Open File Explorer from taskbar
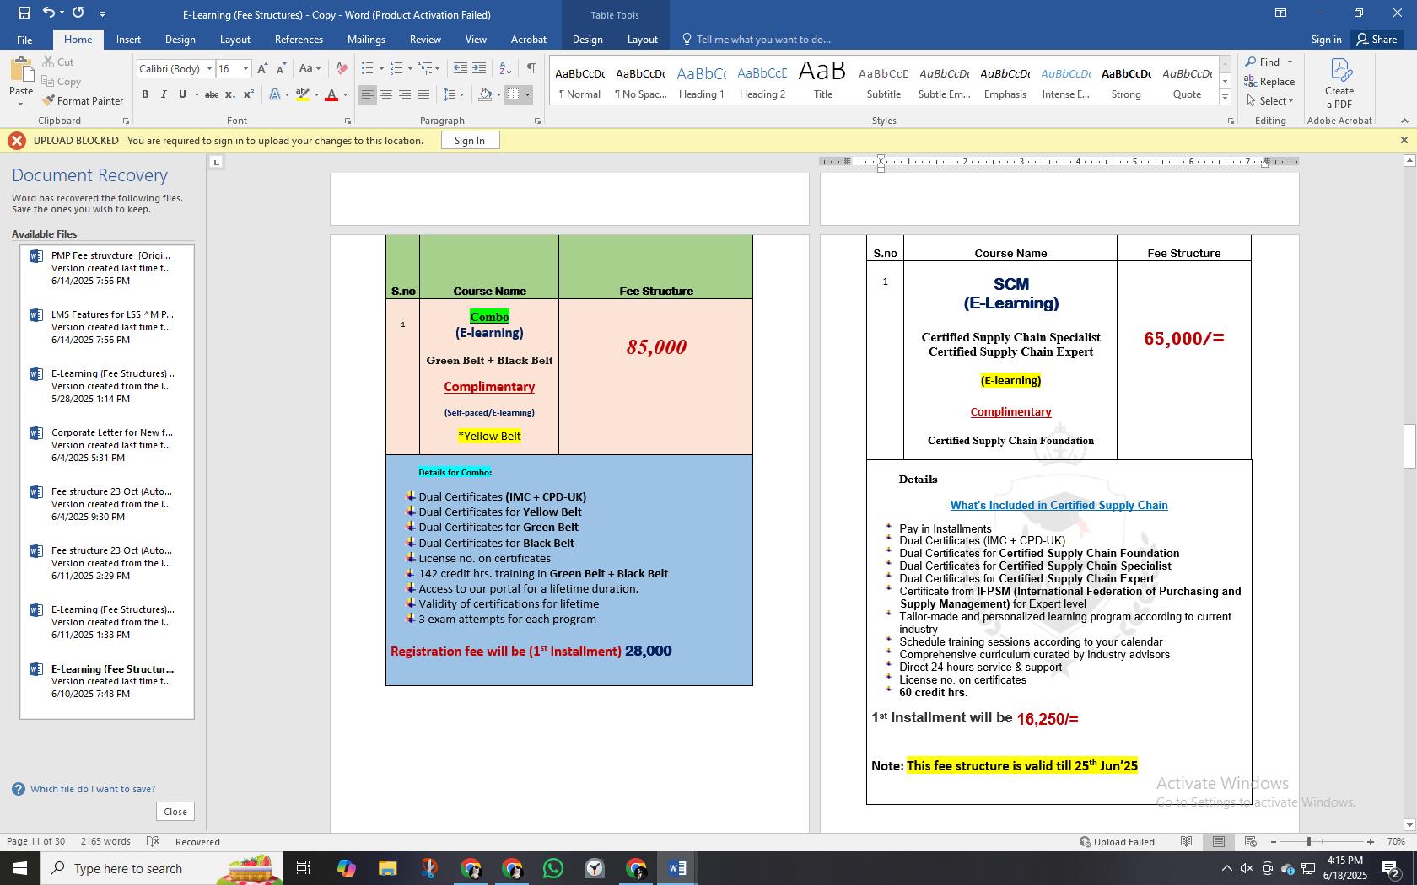The height and width of the screenshot is (885, 1417). point(387,868)
